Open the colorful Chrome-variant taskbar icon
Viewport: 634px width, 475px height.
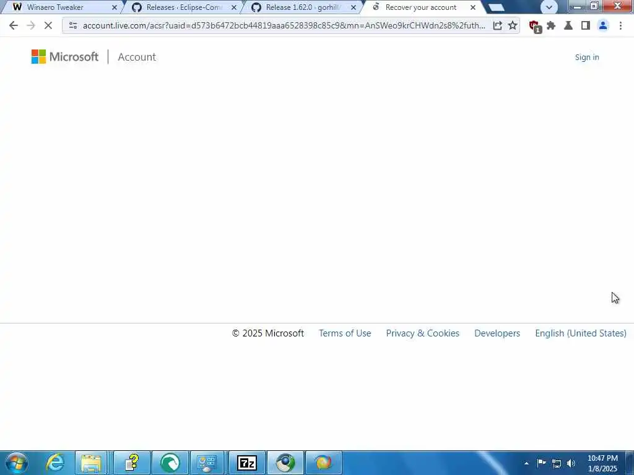(323, 463)
